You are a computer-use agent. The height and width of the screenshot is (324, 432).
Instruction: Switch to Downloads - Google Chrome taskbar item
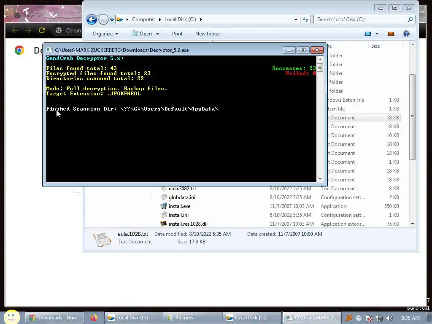[54, 318]
